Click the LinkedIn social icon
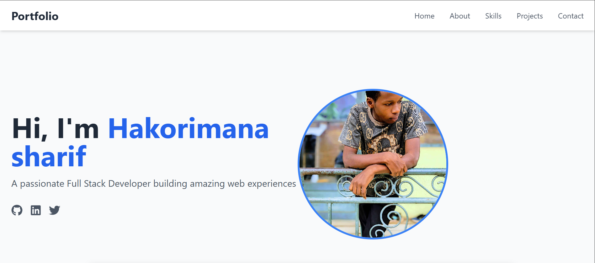 [36, 210]
